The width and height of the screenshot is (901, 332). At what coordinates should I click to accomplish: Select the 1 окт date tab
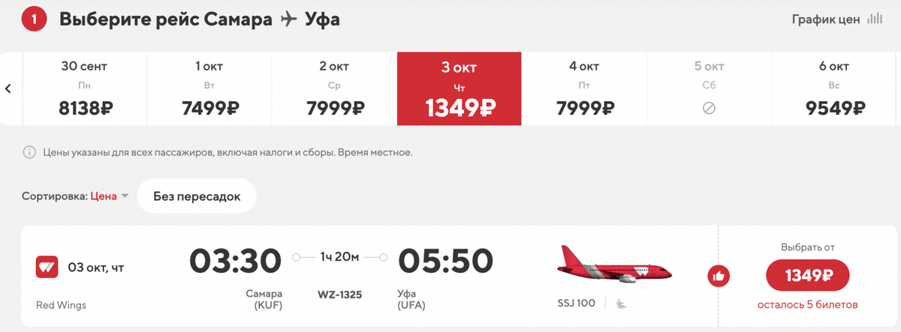[x=209, y=88]
